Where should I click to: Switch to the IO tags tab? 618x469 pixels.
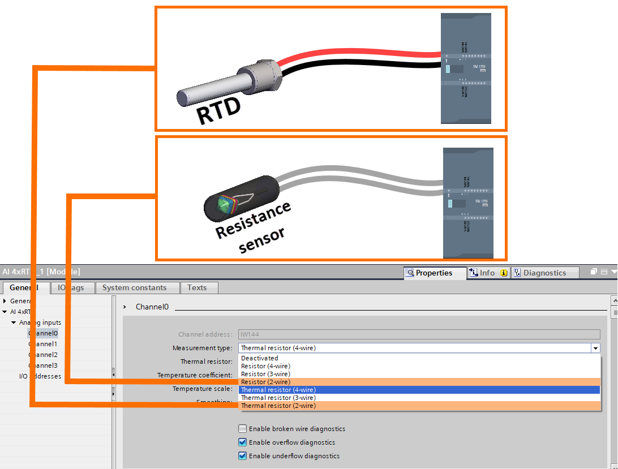[71, 287]
